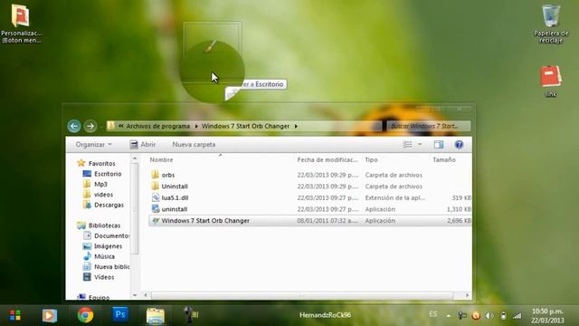Sort by the Nombre column header
The width and height of the screenshot is (579, 326).
161,159
